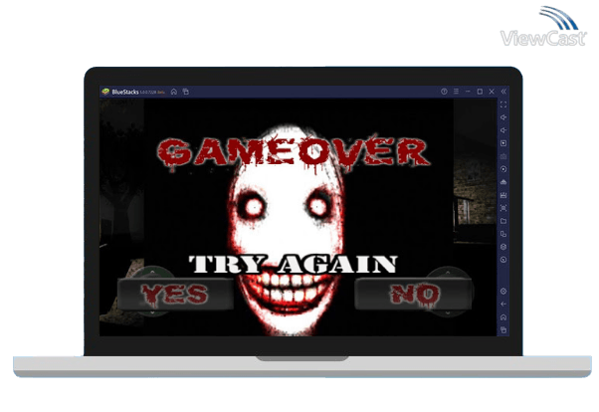Click the Install APK icon in sidebar

[x=503, y=195]
